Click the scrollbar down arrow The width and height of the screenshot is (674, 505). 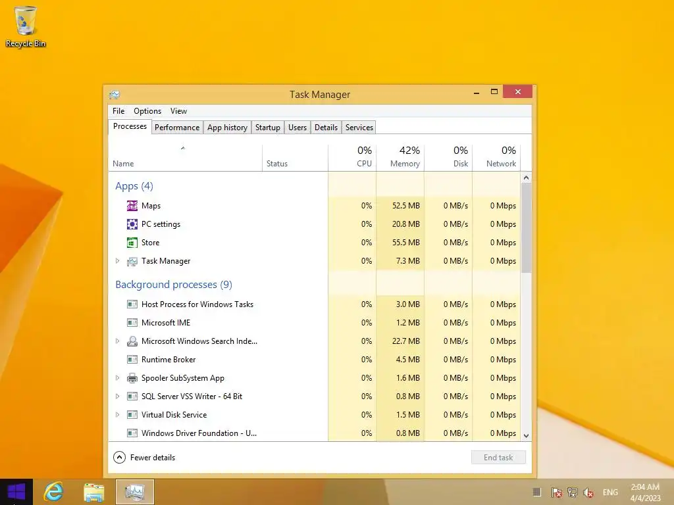526,435
